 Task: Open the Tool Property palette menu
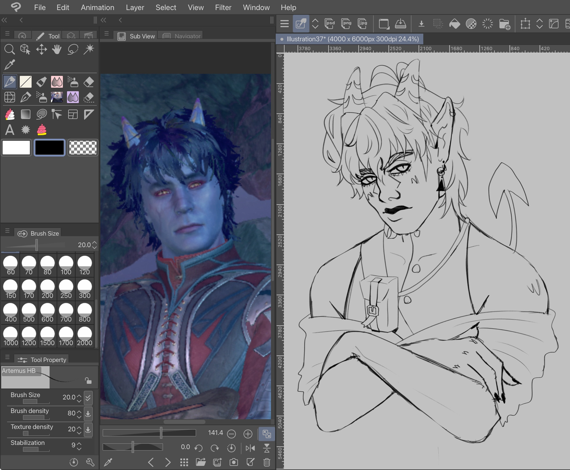7,357
